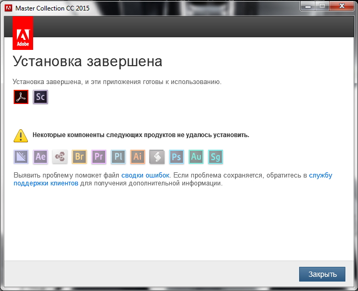Viewport: 358px width, 291px height.
Task: Click the red Adobe logo
Action: (x=23, y=33)
